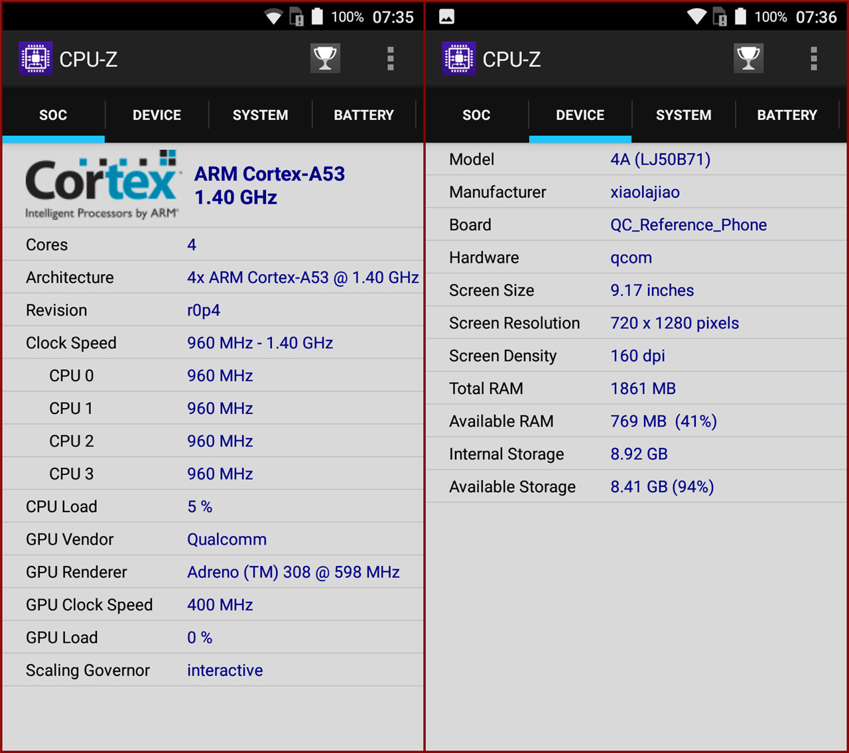
Task: Select the Model 4A (LJ50B71) row
Action: (x=635, y=159)
